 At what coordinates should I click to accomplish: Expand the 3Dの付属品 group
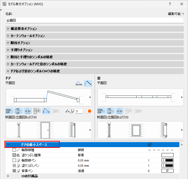(x=8, y=176)
